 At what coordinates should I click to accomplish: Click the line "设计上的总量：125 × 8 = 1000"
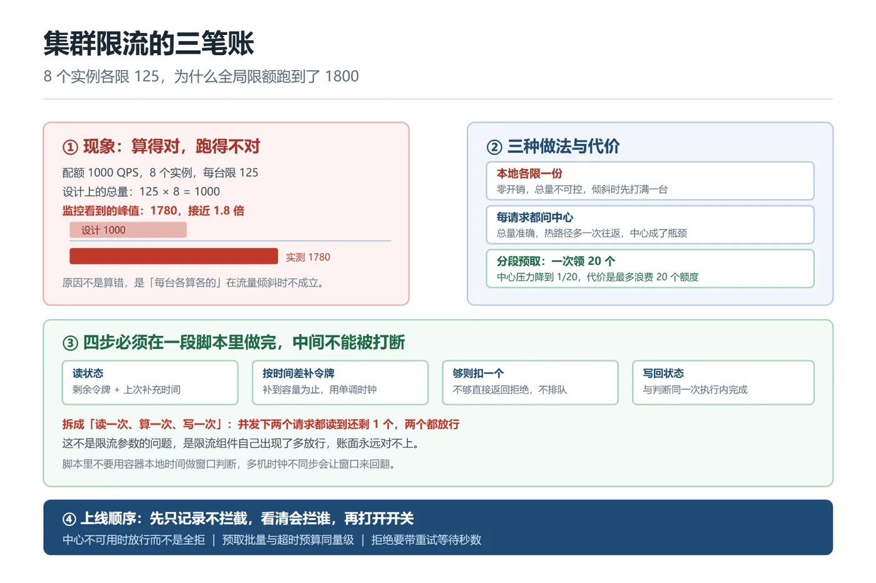coord(141,191)
